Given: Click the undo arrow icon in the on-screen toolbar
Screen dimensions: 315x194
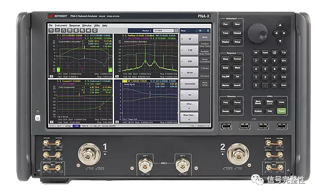Looking at the screenshot, I should coord(51,30).
